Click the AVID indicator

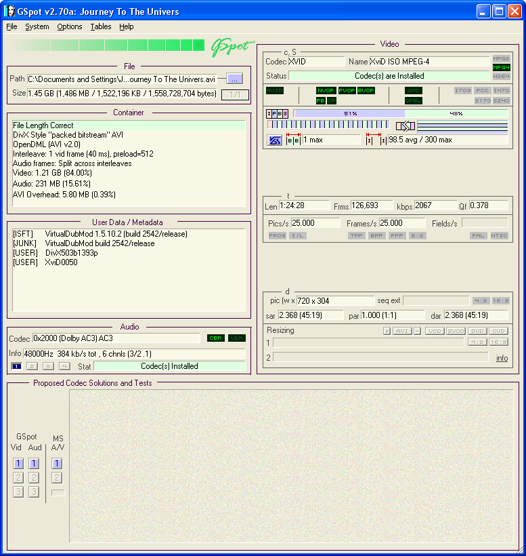275,90
